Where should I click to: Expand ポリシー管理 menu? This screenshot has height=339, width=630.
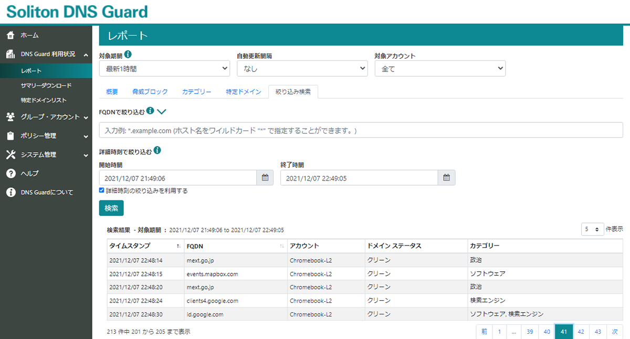point(86,136)
